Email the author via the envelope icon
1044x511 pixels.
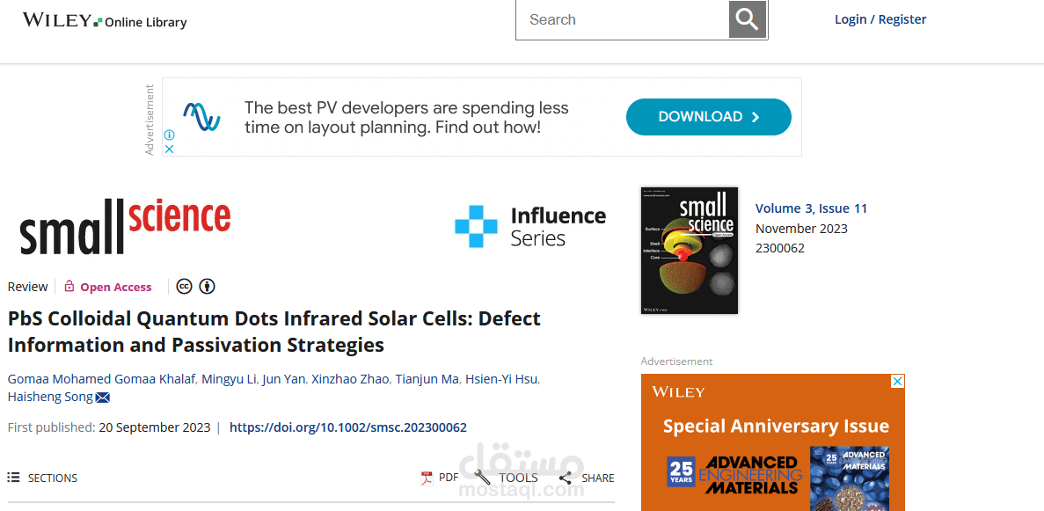tap(103, 397)
